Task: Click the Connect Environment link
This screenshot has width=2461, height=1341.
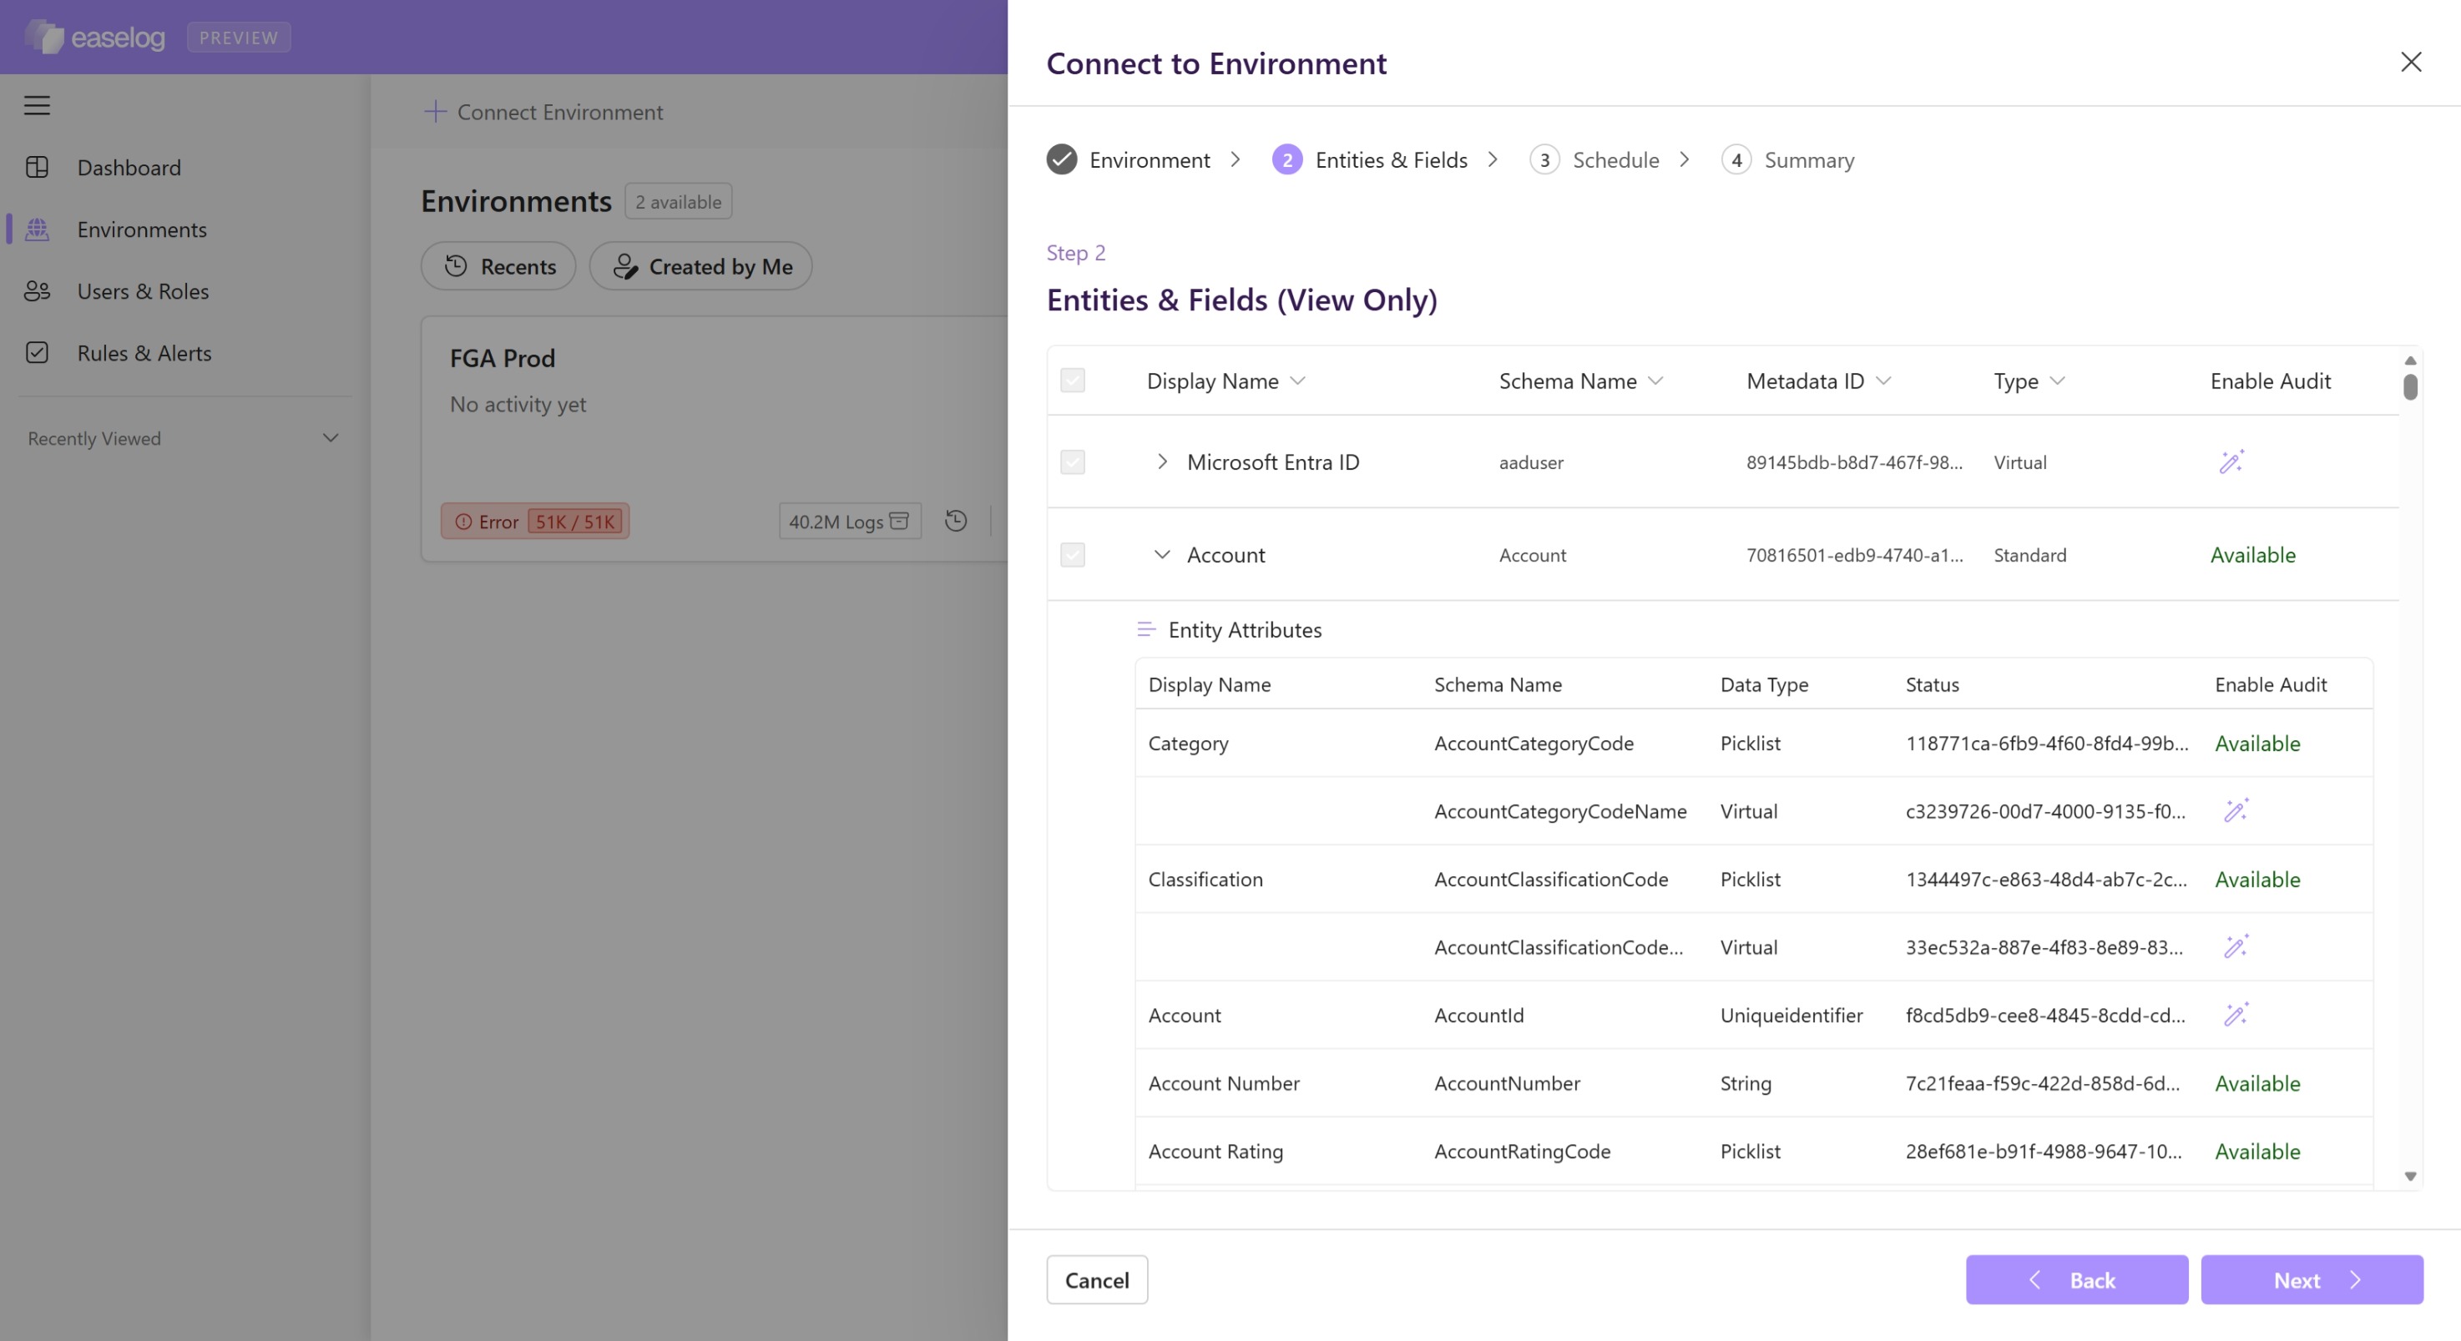Action: [543, 111]
